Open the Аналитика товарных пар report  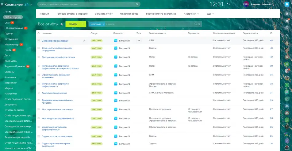pos(54,93)
